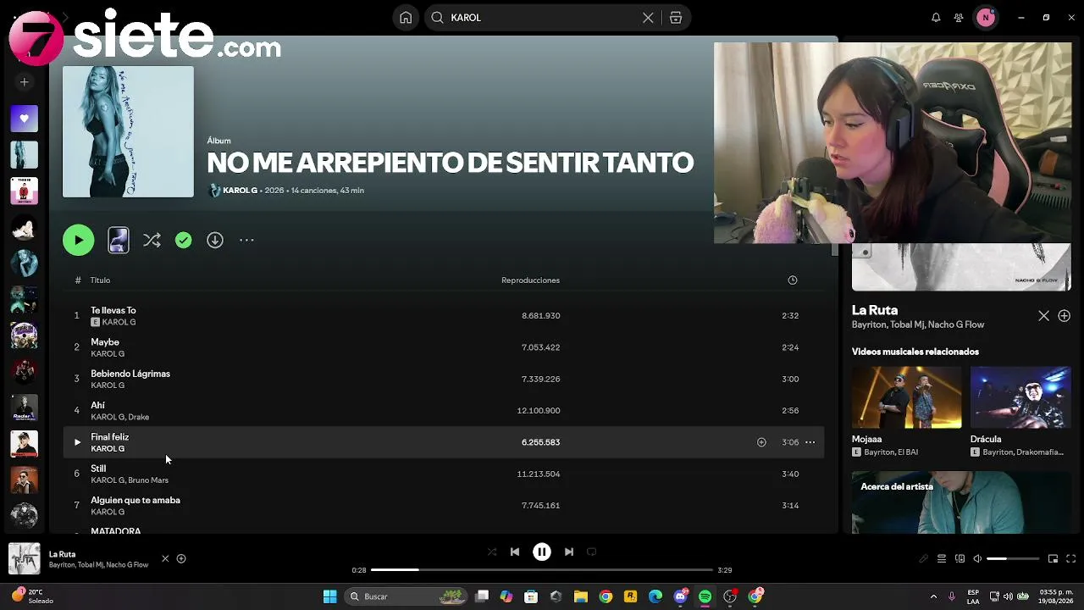Click the search field containing KAROL
This screenshot has height=610, width=1084.
click(x=542, y=18)
